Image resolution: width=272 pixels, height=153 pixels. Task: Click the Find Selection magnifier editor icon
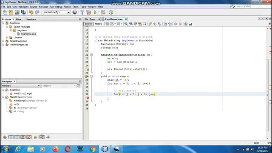(x=126, y=24)
